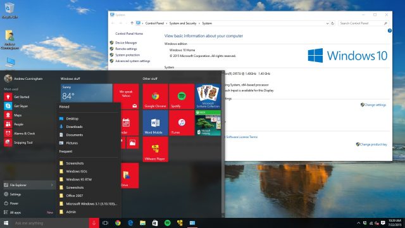The width and height of the screenshot is (405, 228).
Task: Click the Task View taskbar icon
Action: 105,223
